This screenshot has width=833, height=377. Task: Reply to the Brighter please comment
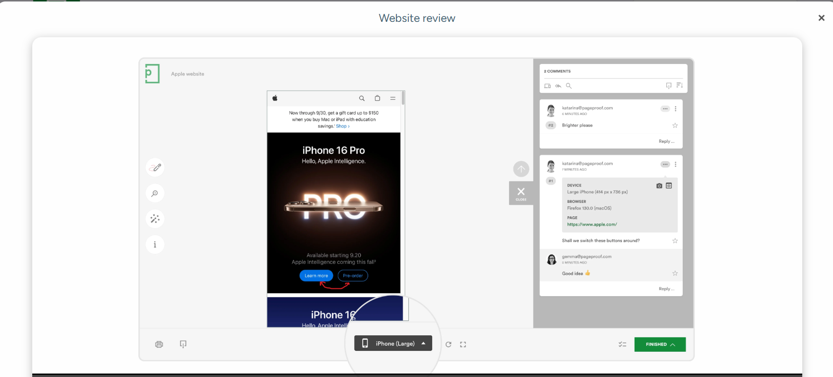click(666, 141)
